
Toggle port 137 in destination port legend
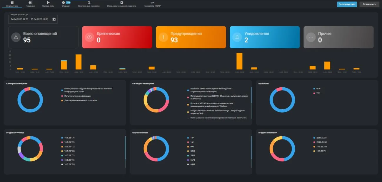click(190, 138)
